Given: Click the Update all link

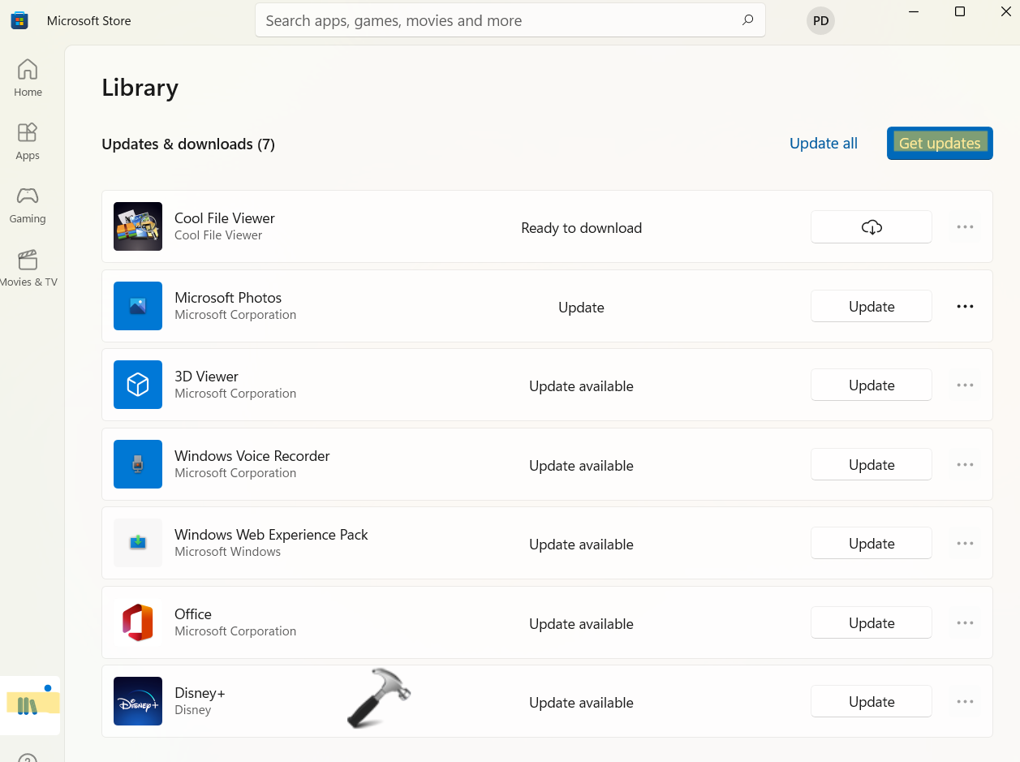Looking at the screenshot, I should coord(823,144).
